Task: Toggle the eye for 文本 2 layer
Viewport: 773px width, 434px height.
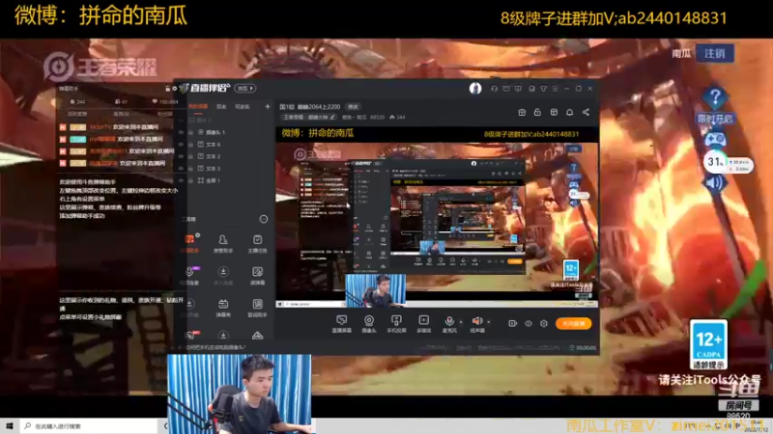Action: click(x=181, y=156)
